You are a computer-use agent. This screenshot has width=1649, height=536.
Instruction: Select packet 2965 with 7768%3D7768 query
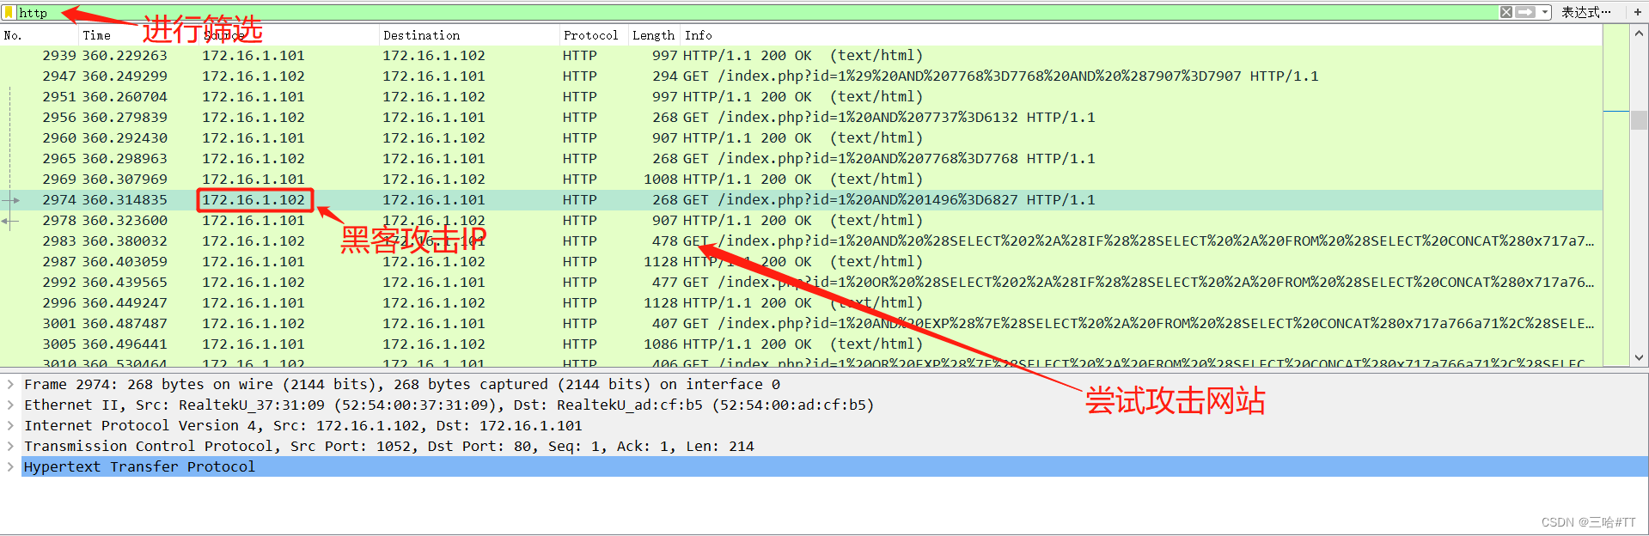[x=801, y=158]
